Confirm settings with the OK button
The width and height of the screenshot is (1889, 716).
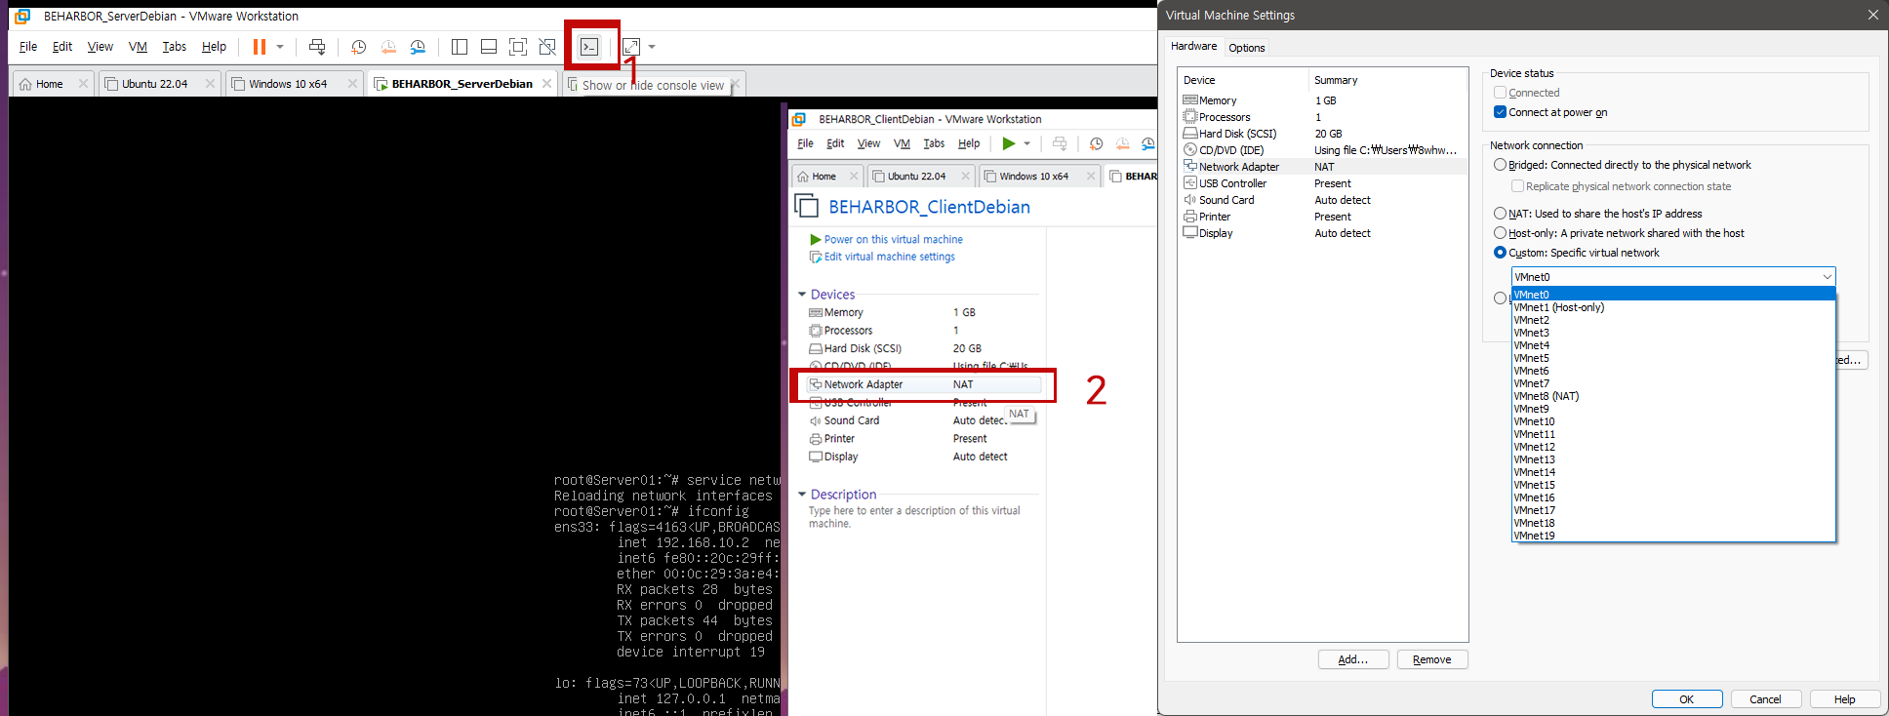pyautogui.click(x=1687, y=699)
